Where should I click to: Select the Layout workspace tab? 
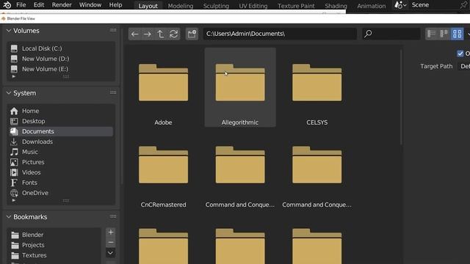point(148,6)
